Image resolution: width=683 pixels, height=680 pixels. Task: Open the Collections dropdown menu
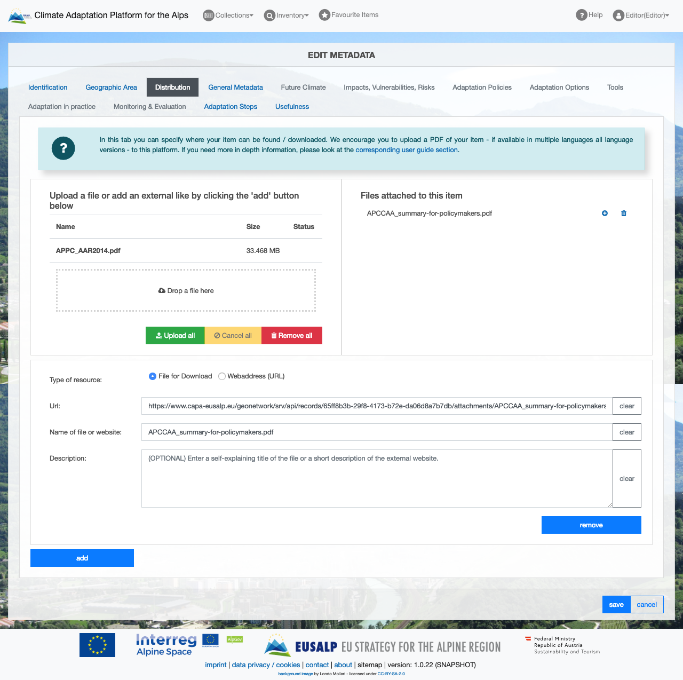pos(228,15)
